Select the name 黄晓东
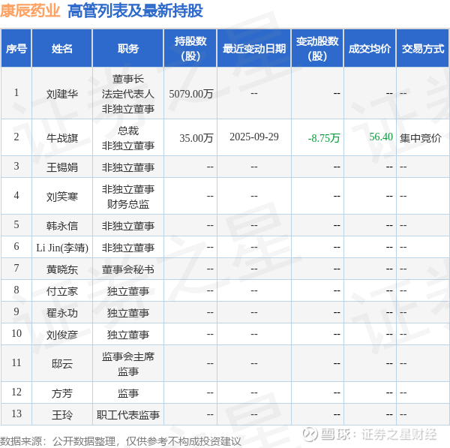This screenshot has height=448, width=450. pyautogui.click(x=62, y=269)
